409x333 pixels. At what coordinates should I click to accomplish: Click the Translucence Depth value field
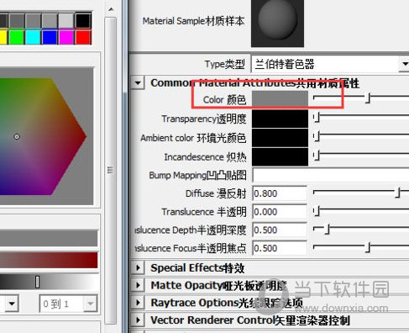click(280, 230)
